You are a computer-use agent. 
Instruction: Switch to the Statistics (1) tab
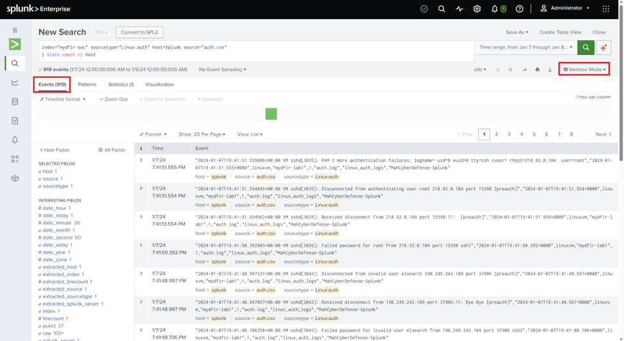121,84
